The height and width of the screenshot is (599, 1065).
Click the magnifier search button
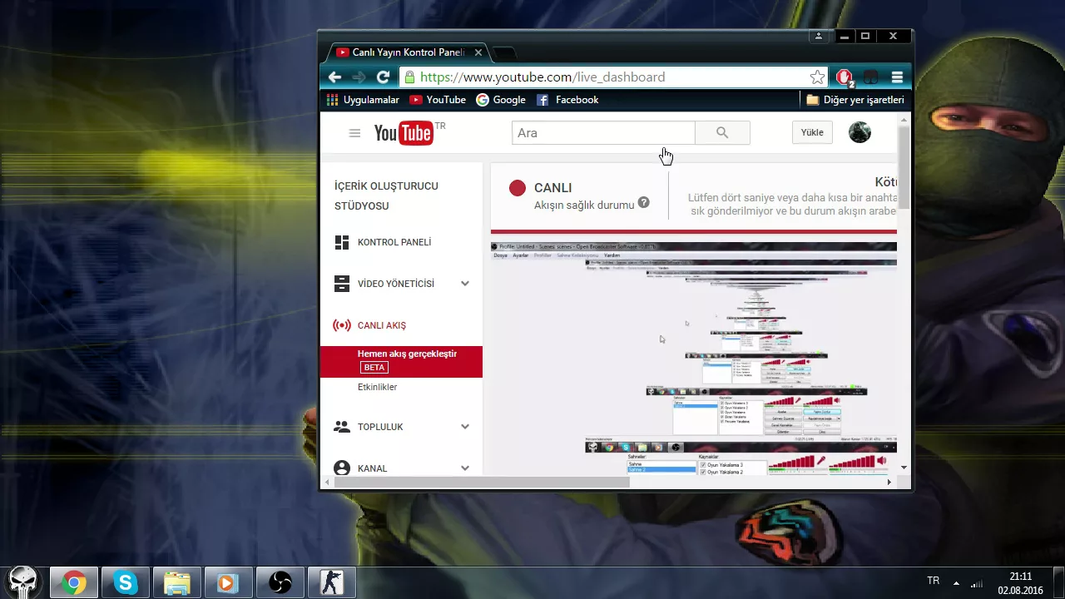coord(722,133)
